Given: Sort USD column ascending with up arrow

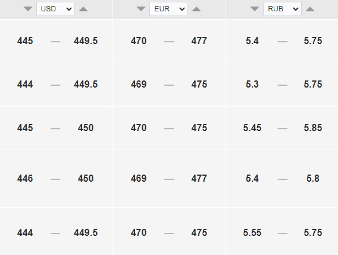Looking at the screenshot, I should click(x=83, y=9).
